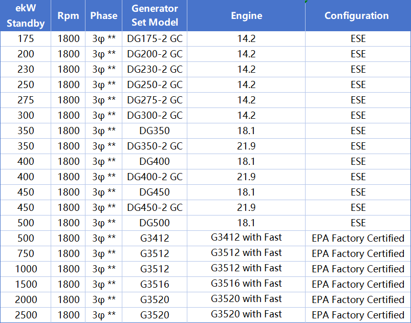Click ESE configuration in the DG300-2 GC row
The image size is (411, 323).
(358, 115)
